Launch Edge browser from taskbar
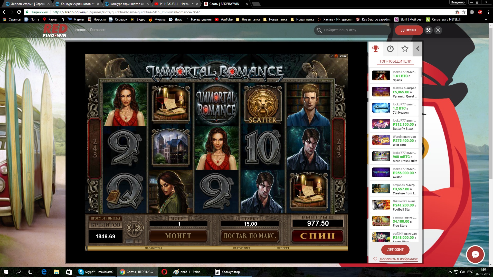 click(44, 272)
